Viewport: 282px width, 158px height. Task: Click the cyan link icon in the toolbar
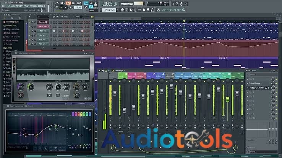pos(91,7)
